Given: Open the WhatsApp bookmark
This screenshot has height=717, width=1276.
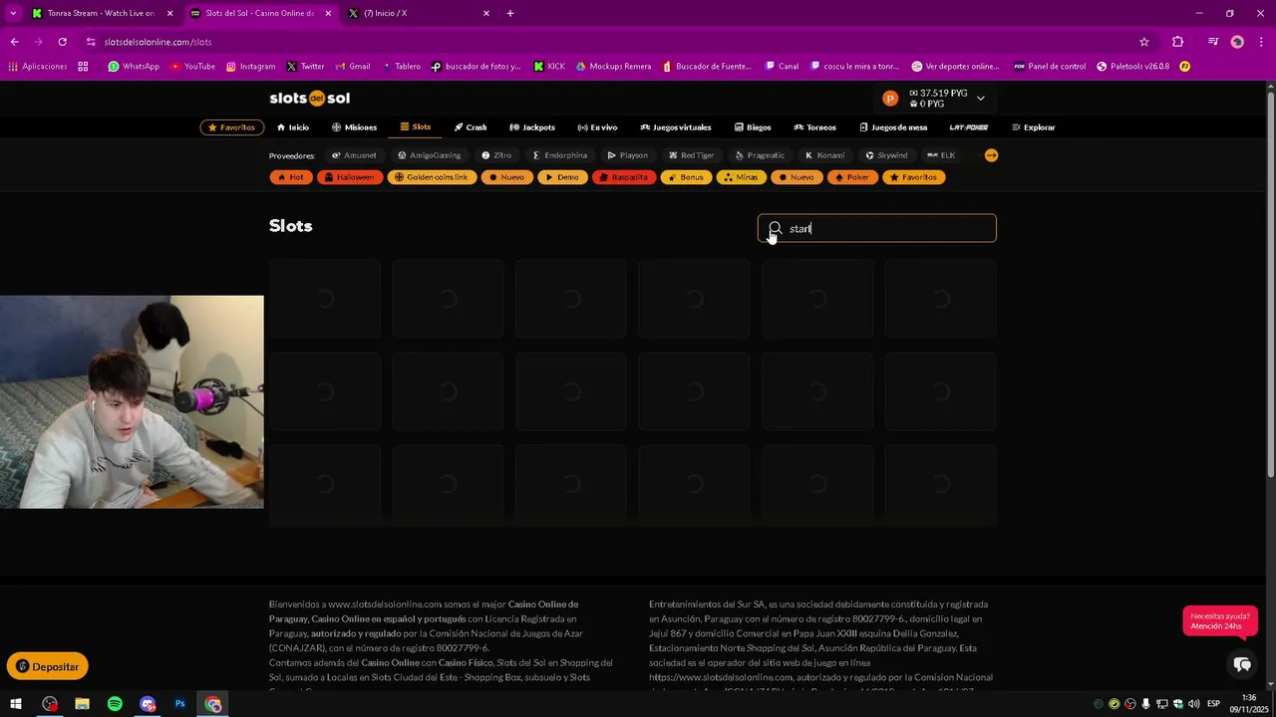Looking at the screenshot, I should click(134, 67).
